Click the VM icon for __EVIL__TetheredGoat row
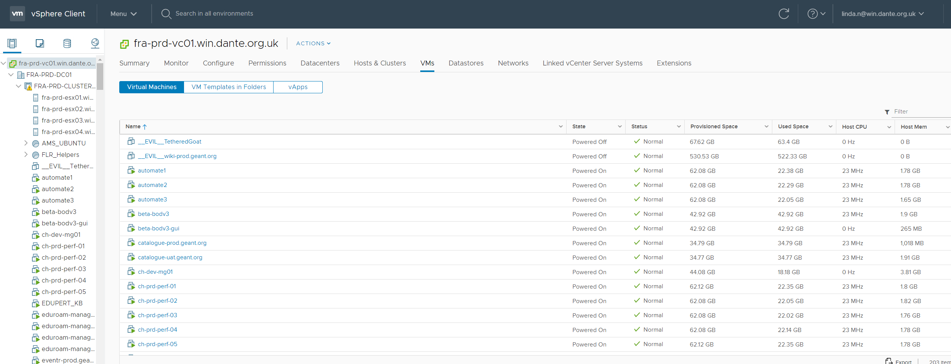Screen dimensions: 951x364 [131, 141]
